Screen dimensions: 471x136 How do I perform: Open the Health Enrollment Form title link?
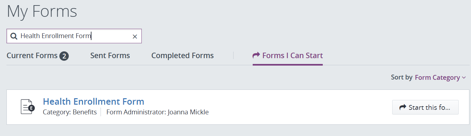[93, 101]
